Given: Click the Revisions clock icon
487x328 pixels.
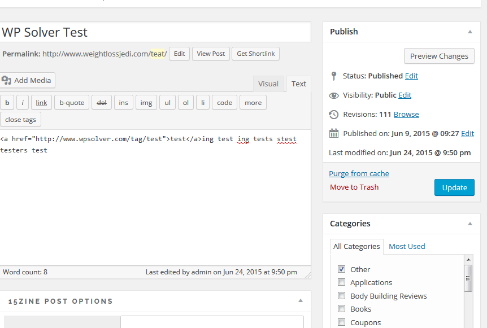Looking at the screenshot, I should pos(334,115).
